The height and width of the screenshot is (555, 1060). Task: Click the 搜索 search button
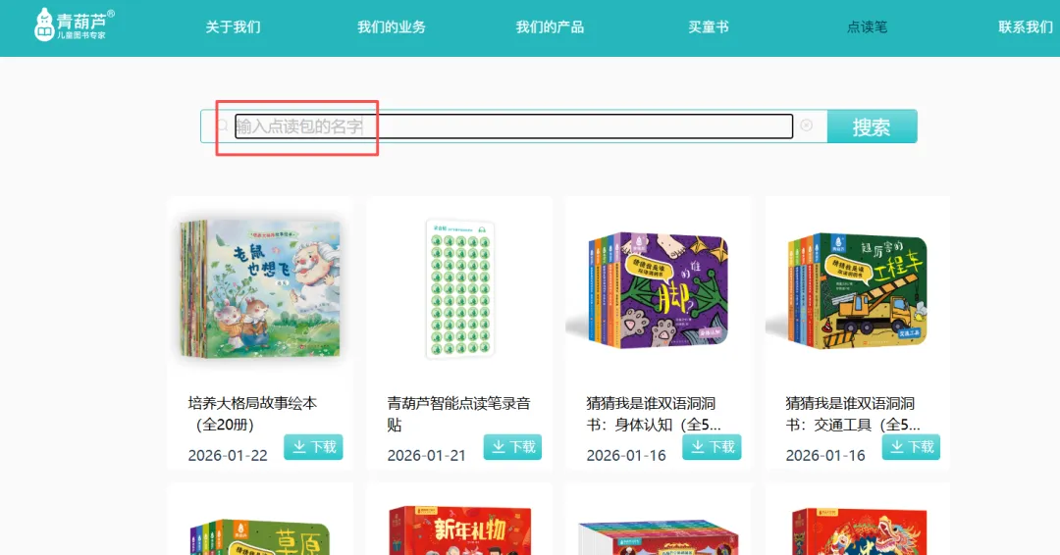pos(873,126)
